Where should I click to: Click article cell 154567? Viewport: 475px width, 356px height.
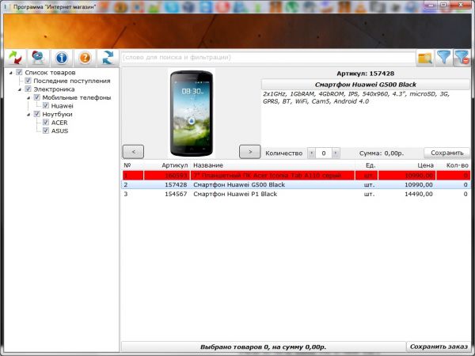176,194
